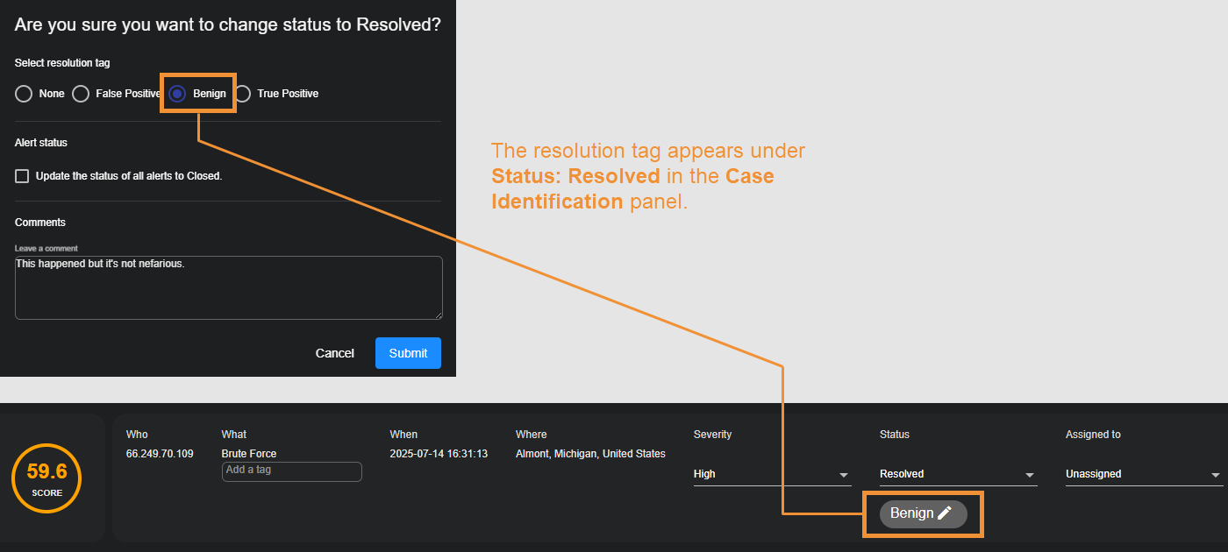1228x552 pixels.
Task: Open the Severity dropdown showing High
Action: point(772,474)
